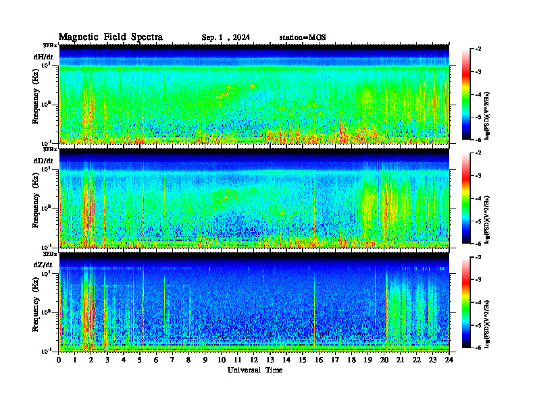Image resolution: width=535 pixels, height=413 pixels.
Task: Click hour 3 on the Universal Time axis
Action: tap(107, 360)
